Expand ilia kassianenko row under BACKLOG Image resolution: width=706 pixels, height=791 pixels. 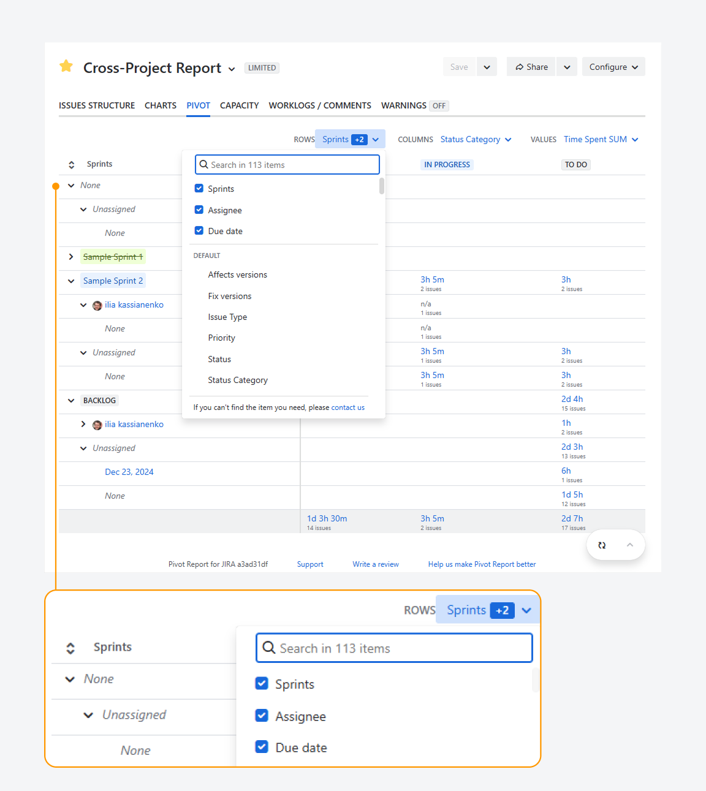pos(83,424)
